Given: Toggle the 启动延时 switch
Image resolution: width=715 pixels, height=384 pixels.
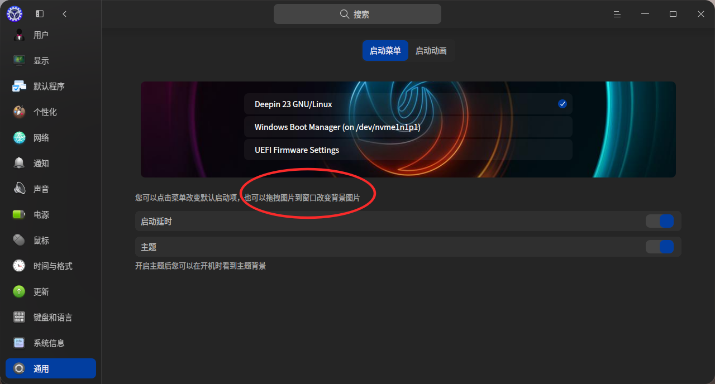Looking at the screenshot, I should [x=660, y=221].
